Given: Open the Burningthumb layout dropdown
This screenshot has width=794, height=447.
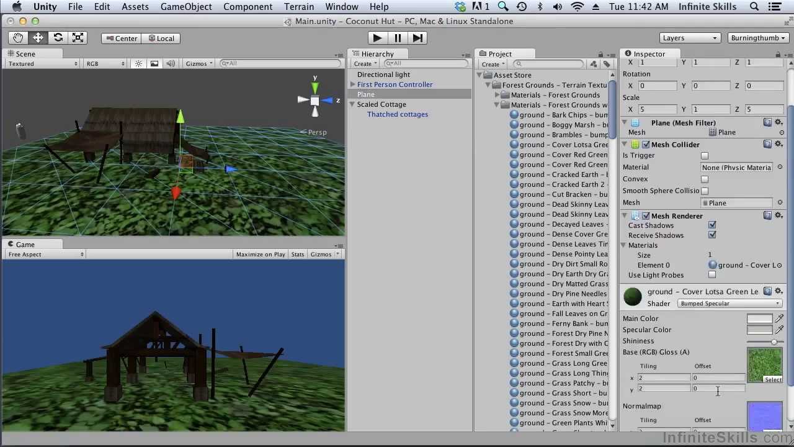Looking at the screenshot, I should tap(757, 38).
